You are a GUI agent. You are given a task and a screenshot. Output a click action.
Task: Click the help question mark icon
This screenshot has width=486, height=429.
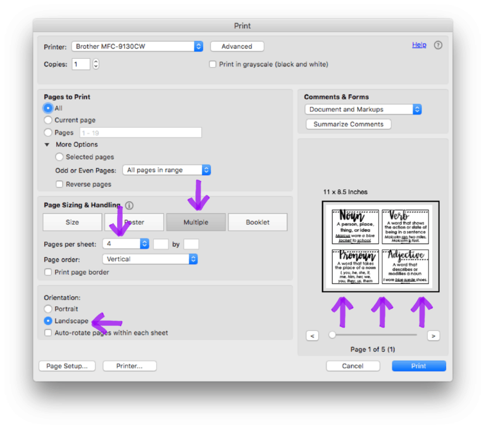[x=438, y=46]
